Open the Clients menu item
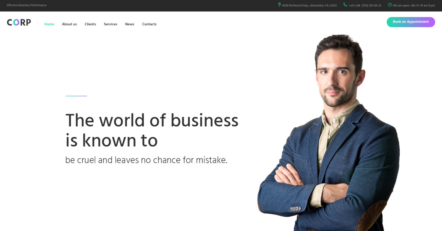The image size is (442, 231). click(90, 24)
